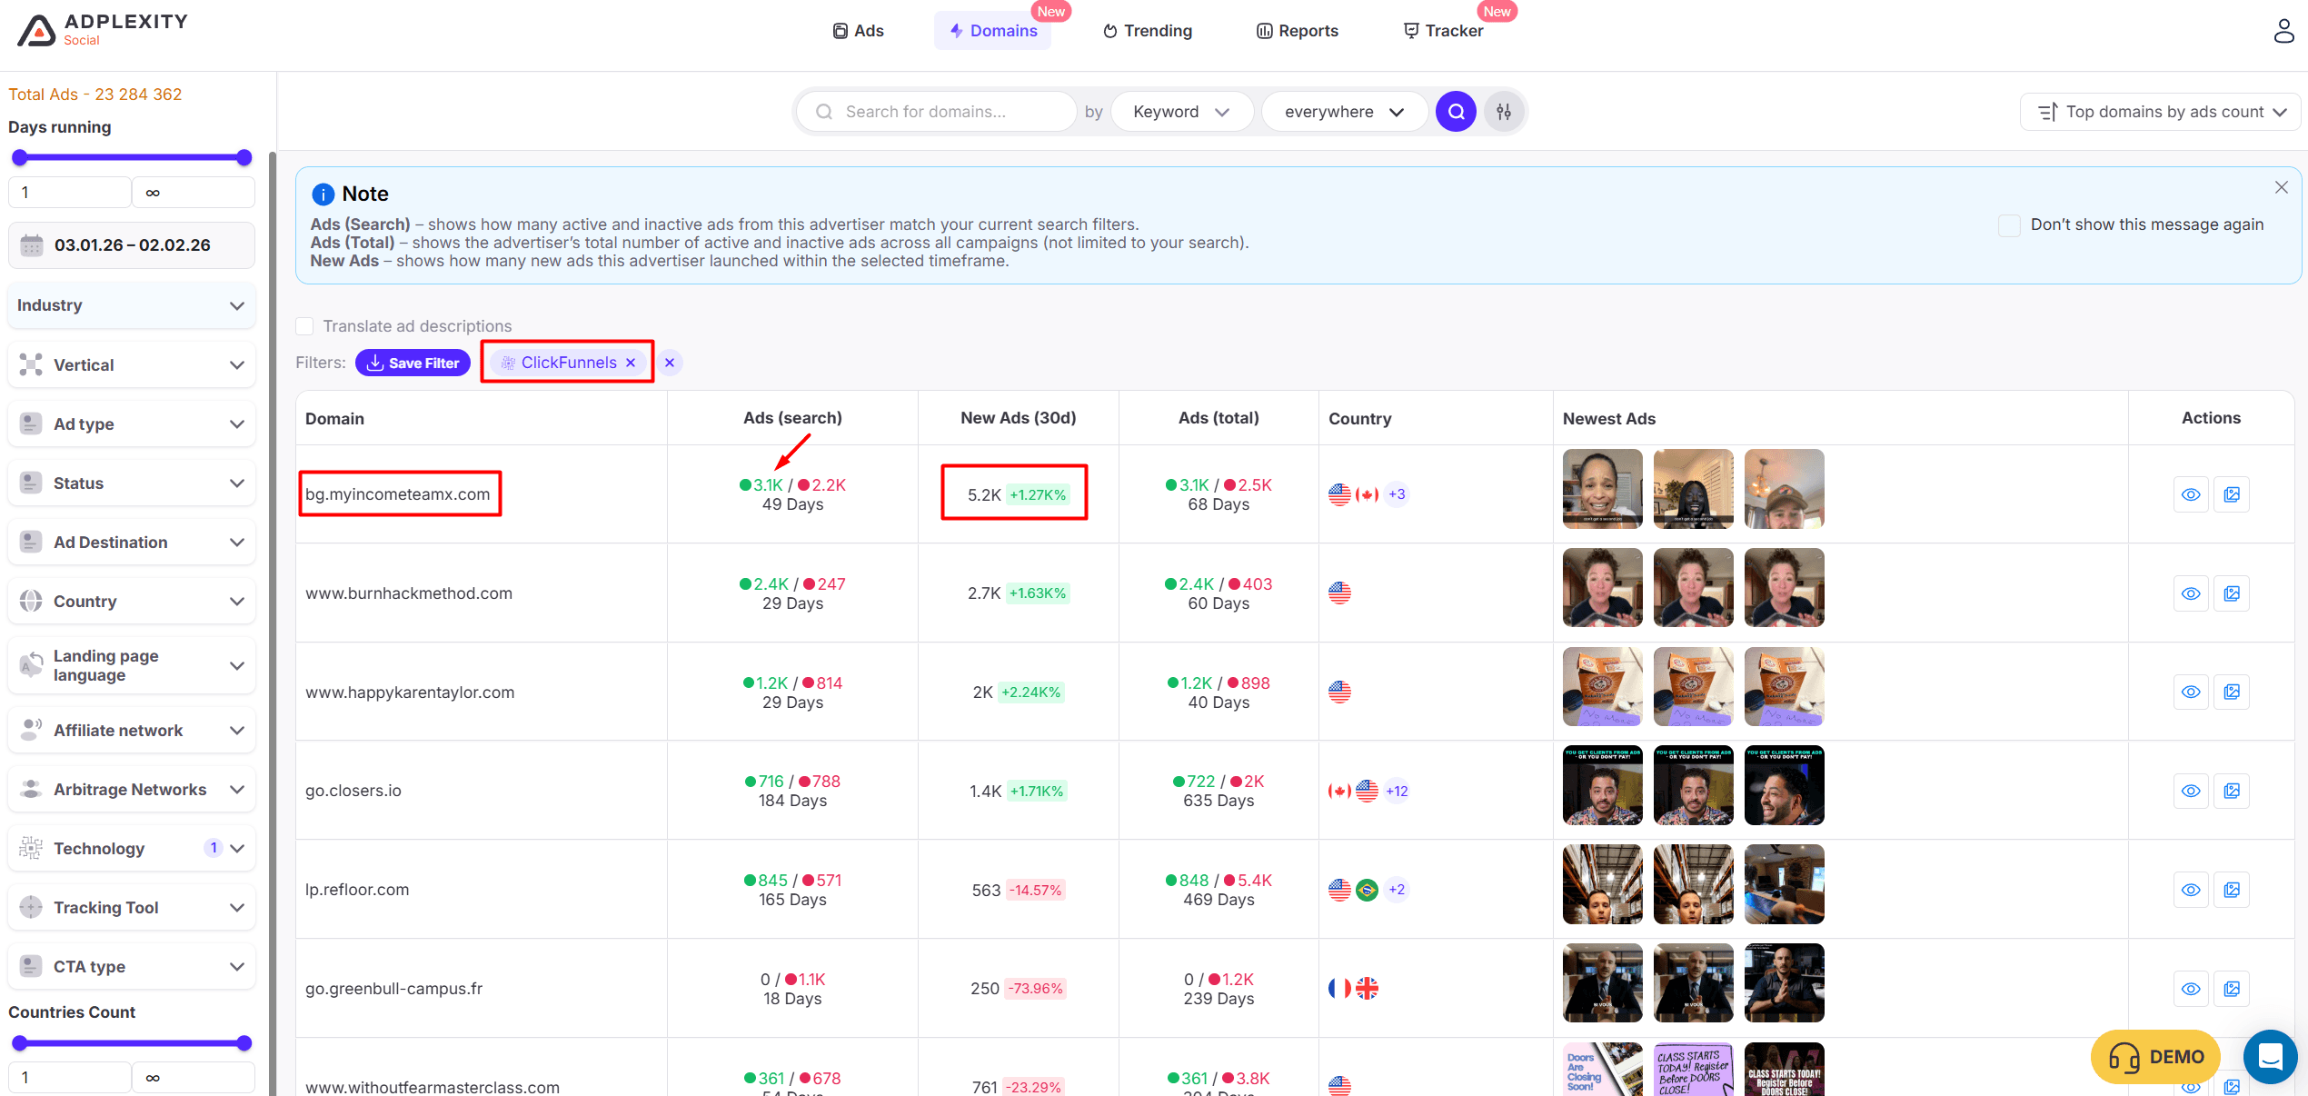The height and width of the screenshot is (1096, 2308).
Task: Enable Translate ad descriptions checkbox
Action: coord(305,326)
